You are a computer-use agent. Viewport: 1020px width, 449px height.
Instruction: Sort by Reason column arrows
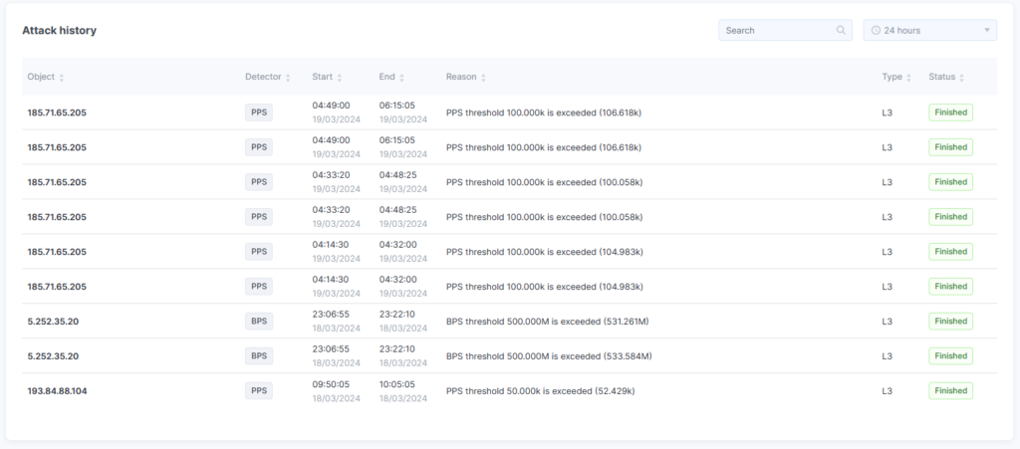pyautogui.click(x=483, y=78)
